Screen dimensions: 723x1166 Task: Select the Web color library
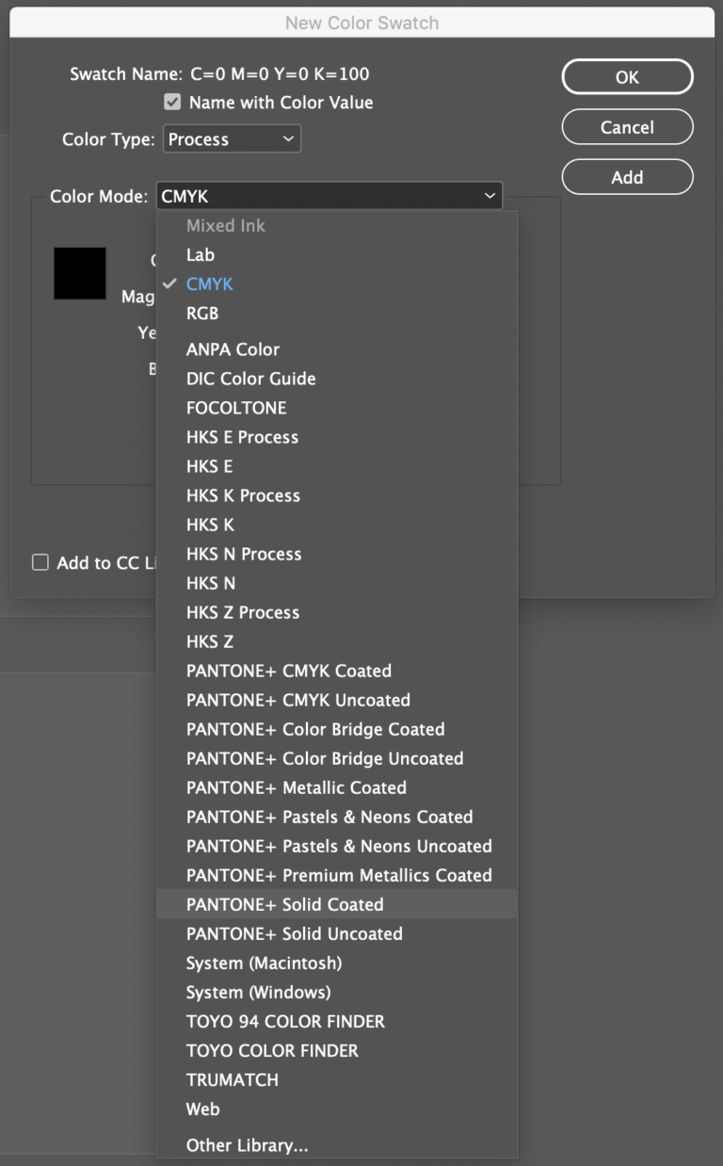[x=202, y=1109]
